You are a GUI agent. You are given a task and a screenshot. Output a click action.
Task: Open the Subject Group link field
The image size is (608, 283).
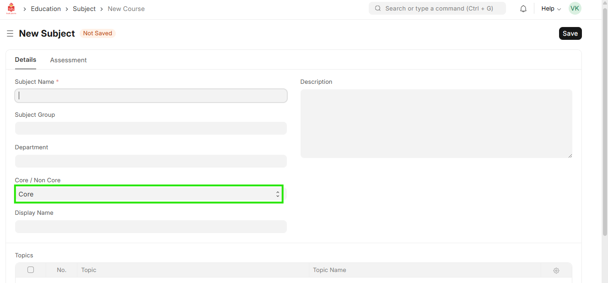151,128
